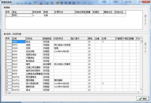Click the 扩展方式 column header
The height and width of the screenshot is (103, 151).
(x=65, y=12)
